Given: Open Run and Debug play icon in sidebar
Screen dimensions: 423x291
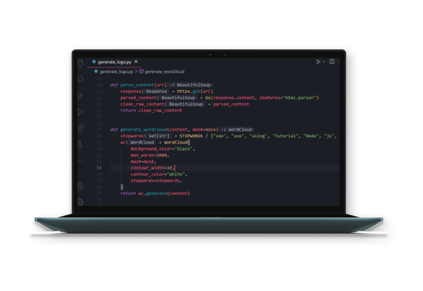Looking at the screenshot, I should [x=81, y=112].
